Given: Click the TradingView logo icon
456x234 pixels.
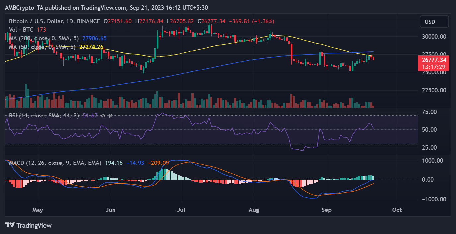Looking at the screenshot, I should click(x=10, y=225).
